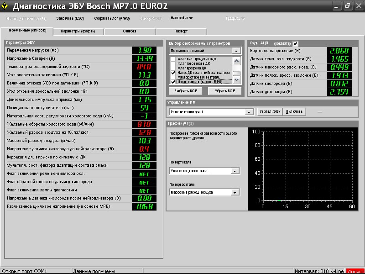Open the Паспорт tab
The image size is (365, 274).
(181, 31)
